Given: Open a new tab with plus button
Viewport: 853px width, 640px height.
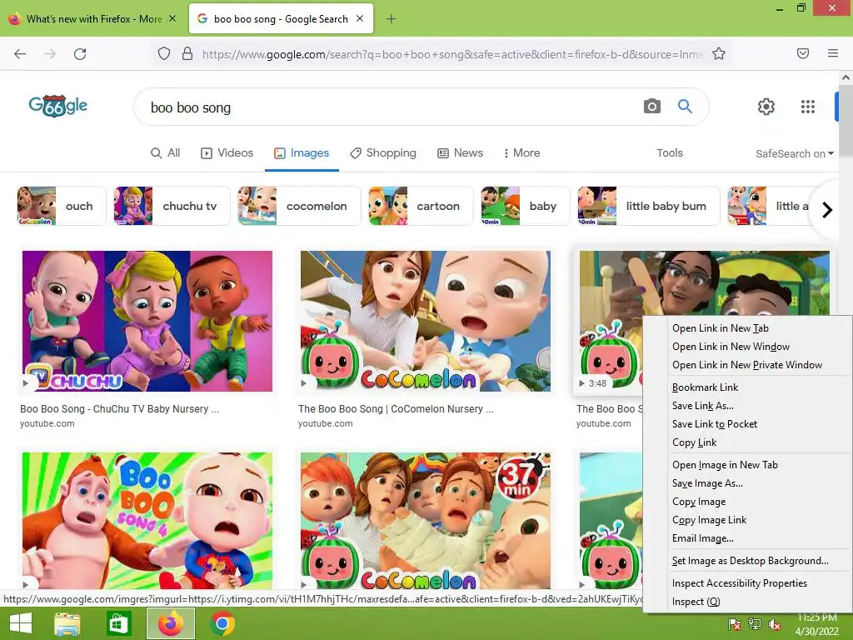Looking at the screenshot, I should coord(392,19).
